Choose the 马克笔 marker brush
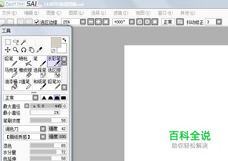Image resolution: width=228 pixels, height=161 pixels. pyautogui.click(x=11, y=73)
